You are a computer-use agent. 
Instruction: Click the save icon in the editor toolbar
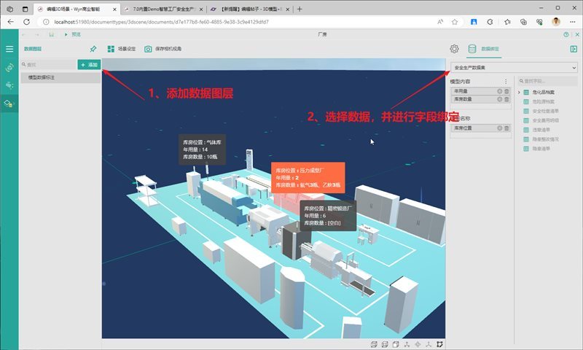click(x=51, y=34)
